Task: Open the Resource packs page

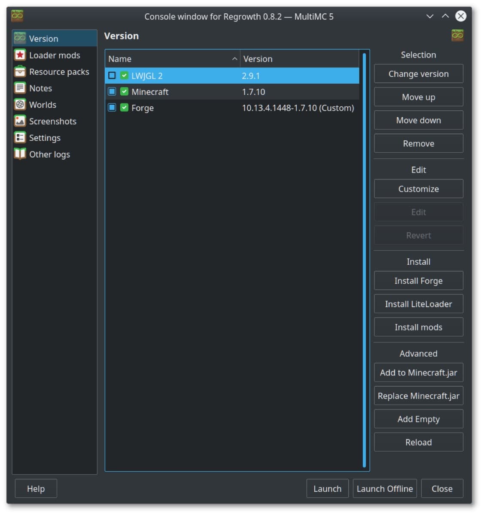Action: [x=55, y=72]
